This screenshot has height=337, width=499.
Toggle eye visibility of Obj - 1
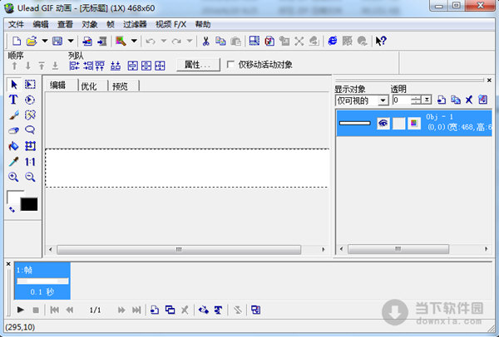tap(383, 123)
